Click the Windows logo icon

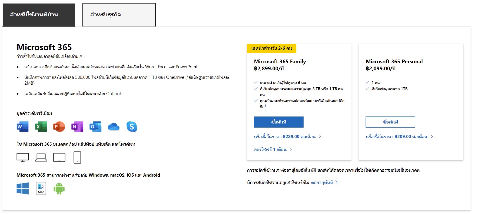click(23, 188)
